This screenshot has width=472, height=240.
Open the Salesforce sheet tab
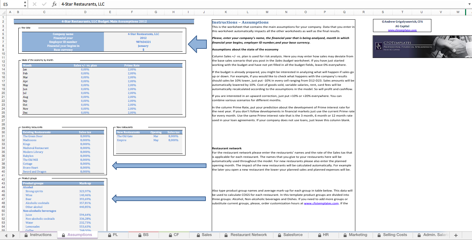290,235
